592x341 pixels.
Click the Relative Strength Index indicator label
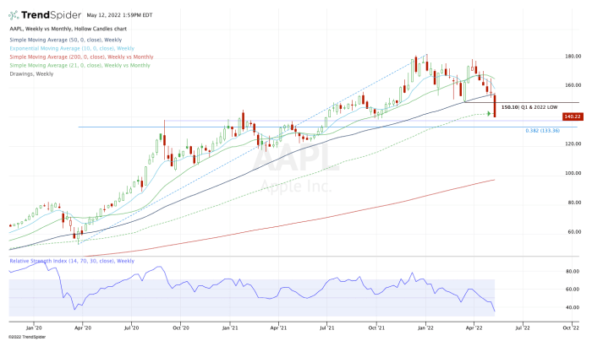point(72,261)
